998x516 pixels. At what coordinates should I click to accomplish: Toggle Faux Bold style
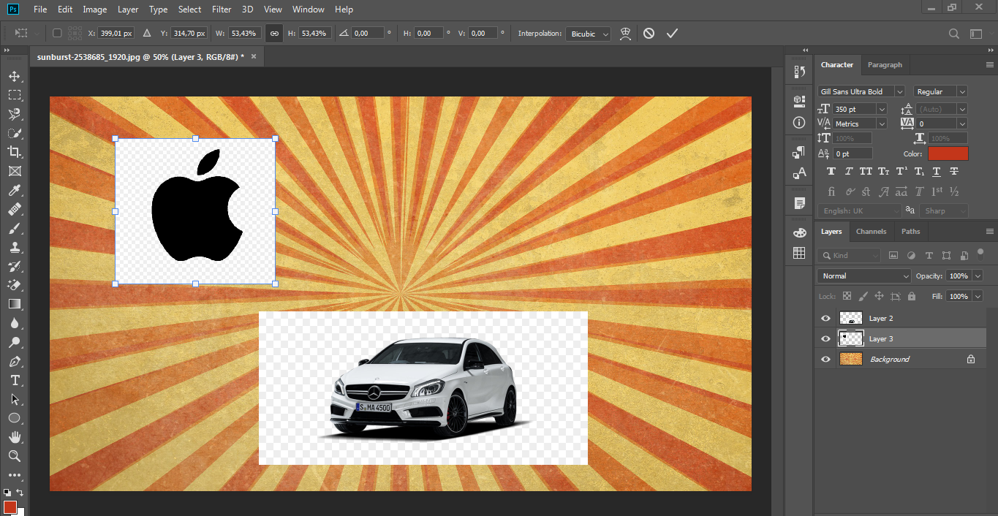[831, 172]
